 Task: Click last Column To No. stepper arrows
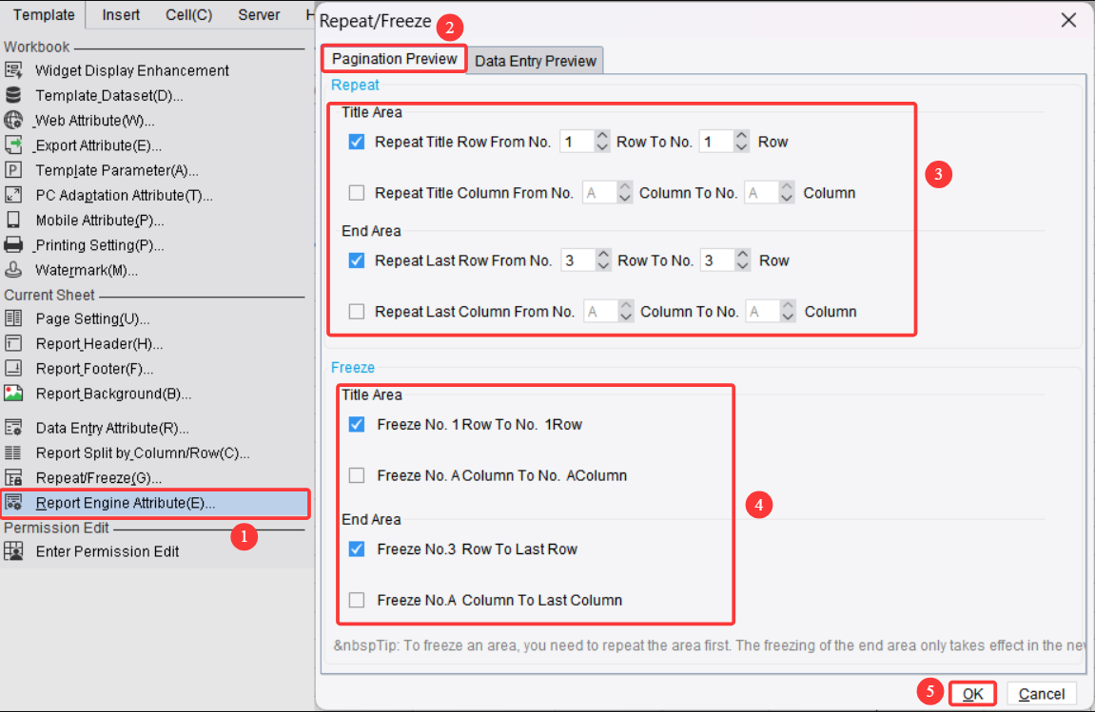[789, 312]
